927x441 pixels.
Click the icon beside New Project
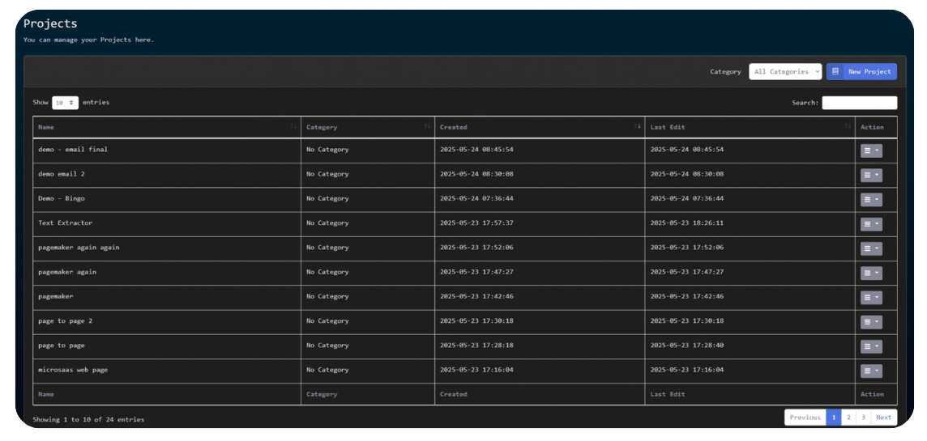pyautogui.click(x=835, y=72)
